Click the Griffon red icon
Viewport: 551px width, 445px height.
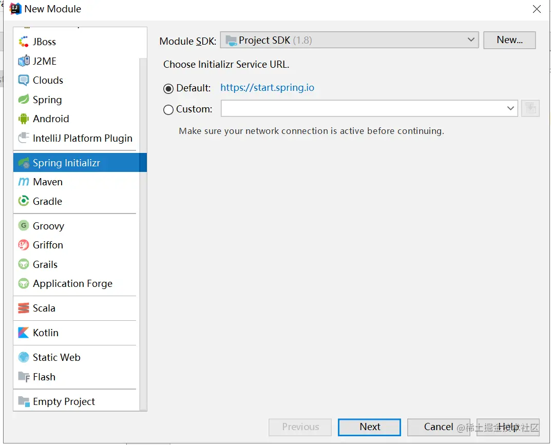24,245
